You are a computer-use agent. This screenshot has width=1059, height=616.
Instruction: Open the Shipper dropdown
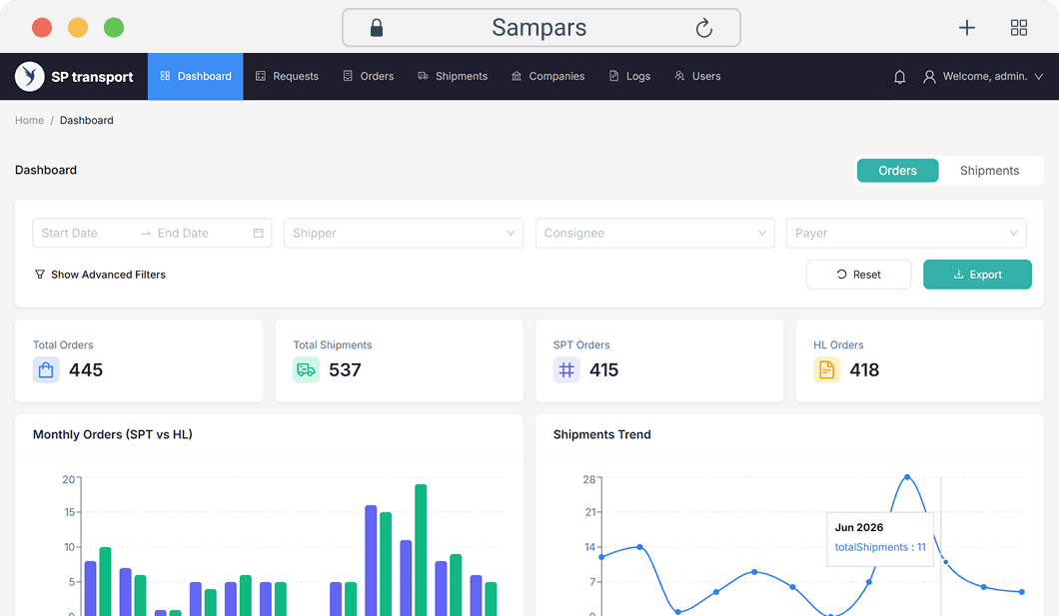coord(404,233)
